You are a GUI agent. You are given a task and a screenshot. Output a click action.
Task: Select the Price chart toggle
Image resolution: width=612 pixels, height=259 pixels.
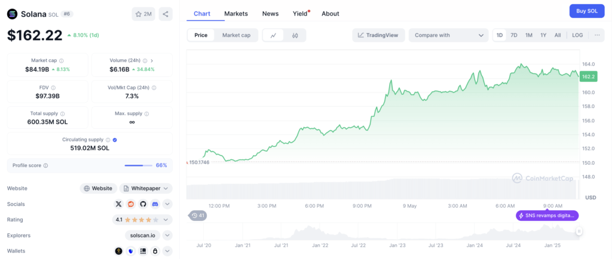point(201,35)
